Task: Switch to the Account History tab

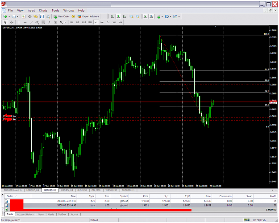Action: 25,215
